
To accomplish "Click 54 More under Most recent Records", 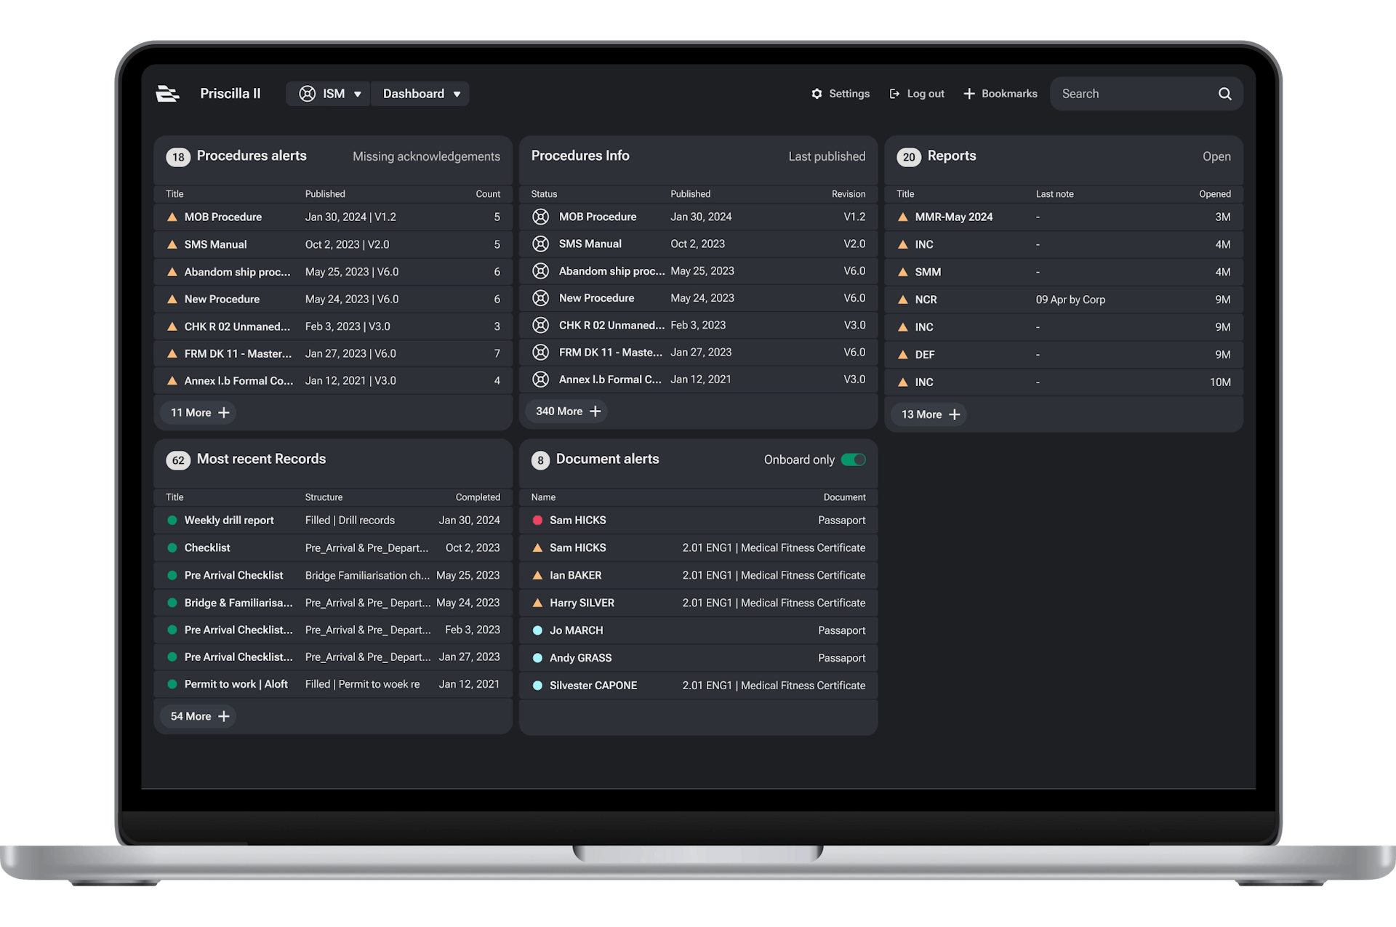I will tap(199, 717).
